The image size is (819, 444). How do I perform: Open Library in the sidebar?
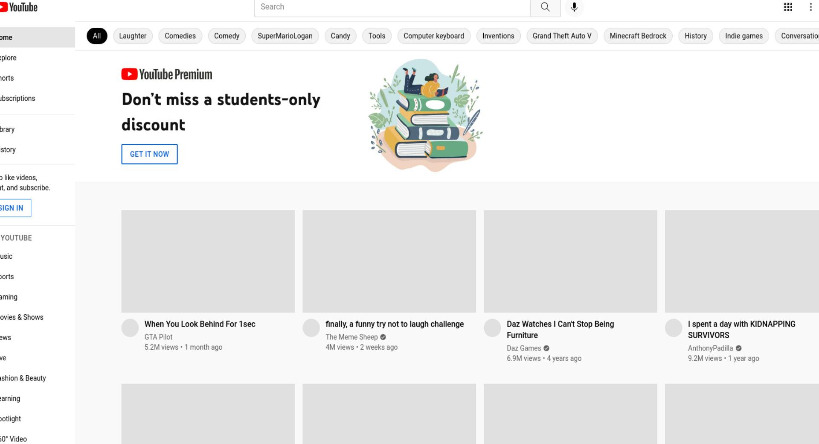click(38, 129)
